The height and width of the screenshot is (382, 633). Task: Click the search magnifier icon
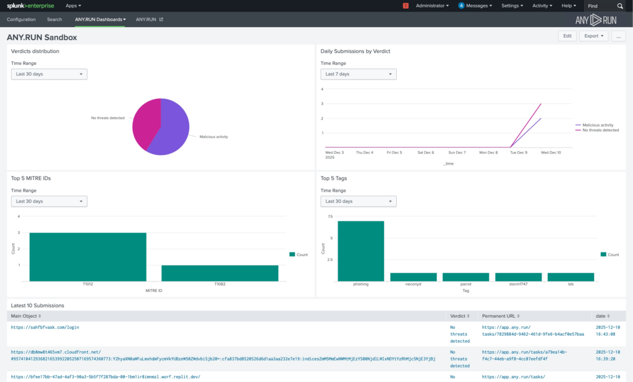620,6
